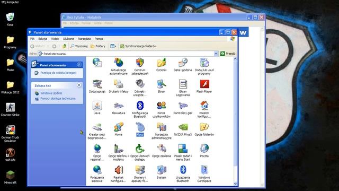Select the Kosz recycle bin desktop icon
The height and width of the screenshot is (191, 339).
tap(10, 19)
